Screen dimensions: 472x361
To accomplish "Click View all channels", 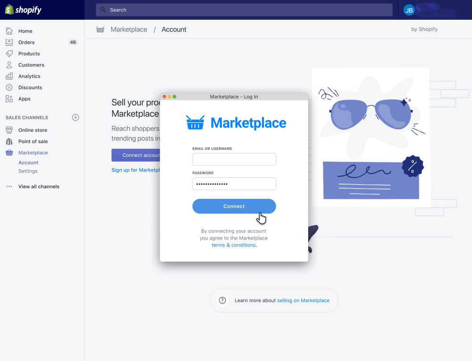I will (39, 186).
